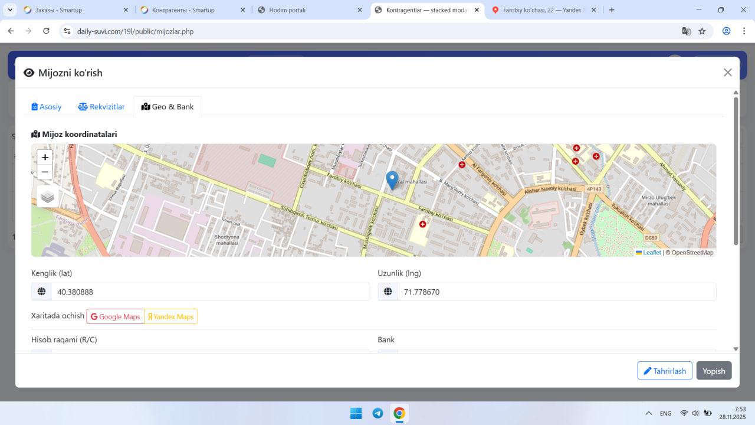Bookmark this page with star icon
755x425 pixels.
coord(702,31)
